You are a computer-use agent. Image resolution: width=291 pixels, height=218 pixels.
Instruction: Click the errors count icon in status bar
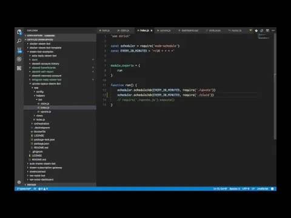point(41,189)
